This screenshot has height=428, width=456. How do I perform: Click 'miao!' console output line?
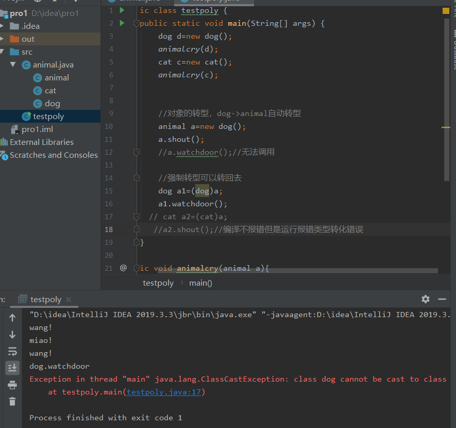click(41, 340)
